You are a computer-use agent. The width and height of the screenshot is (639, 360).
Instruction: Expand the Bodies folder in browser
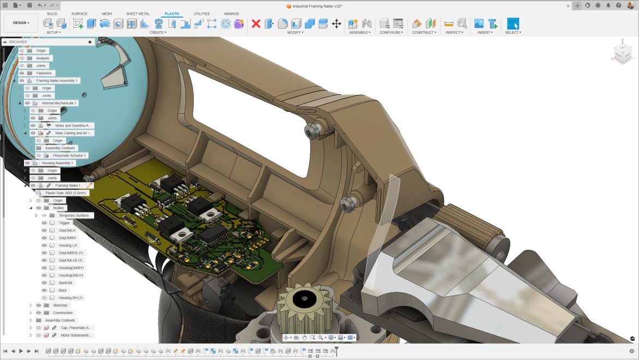(x=31, y=208)
